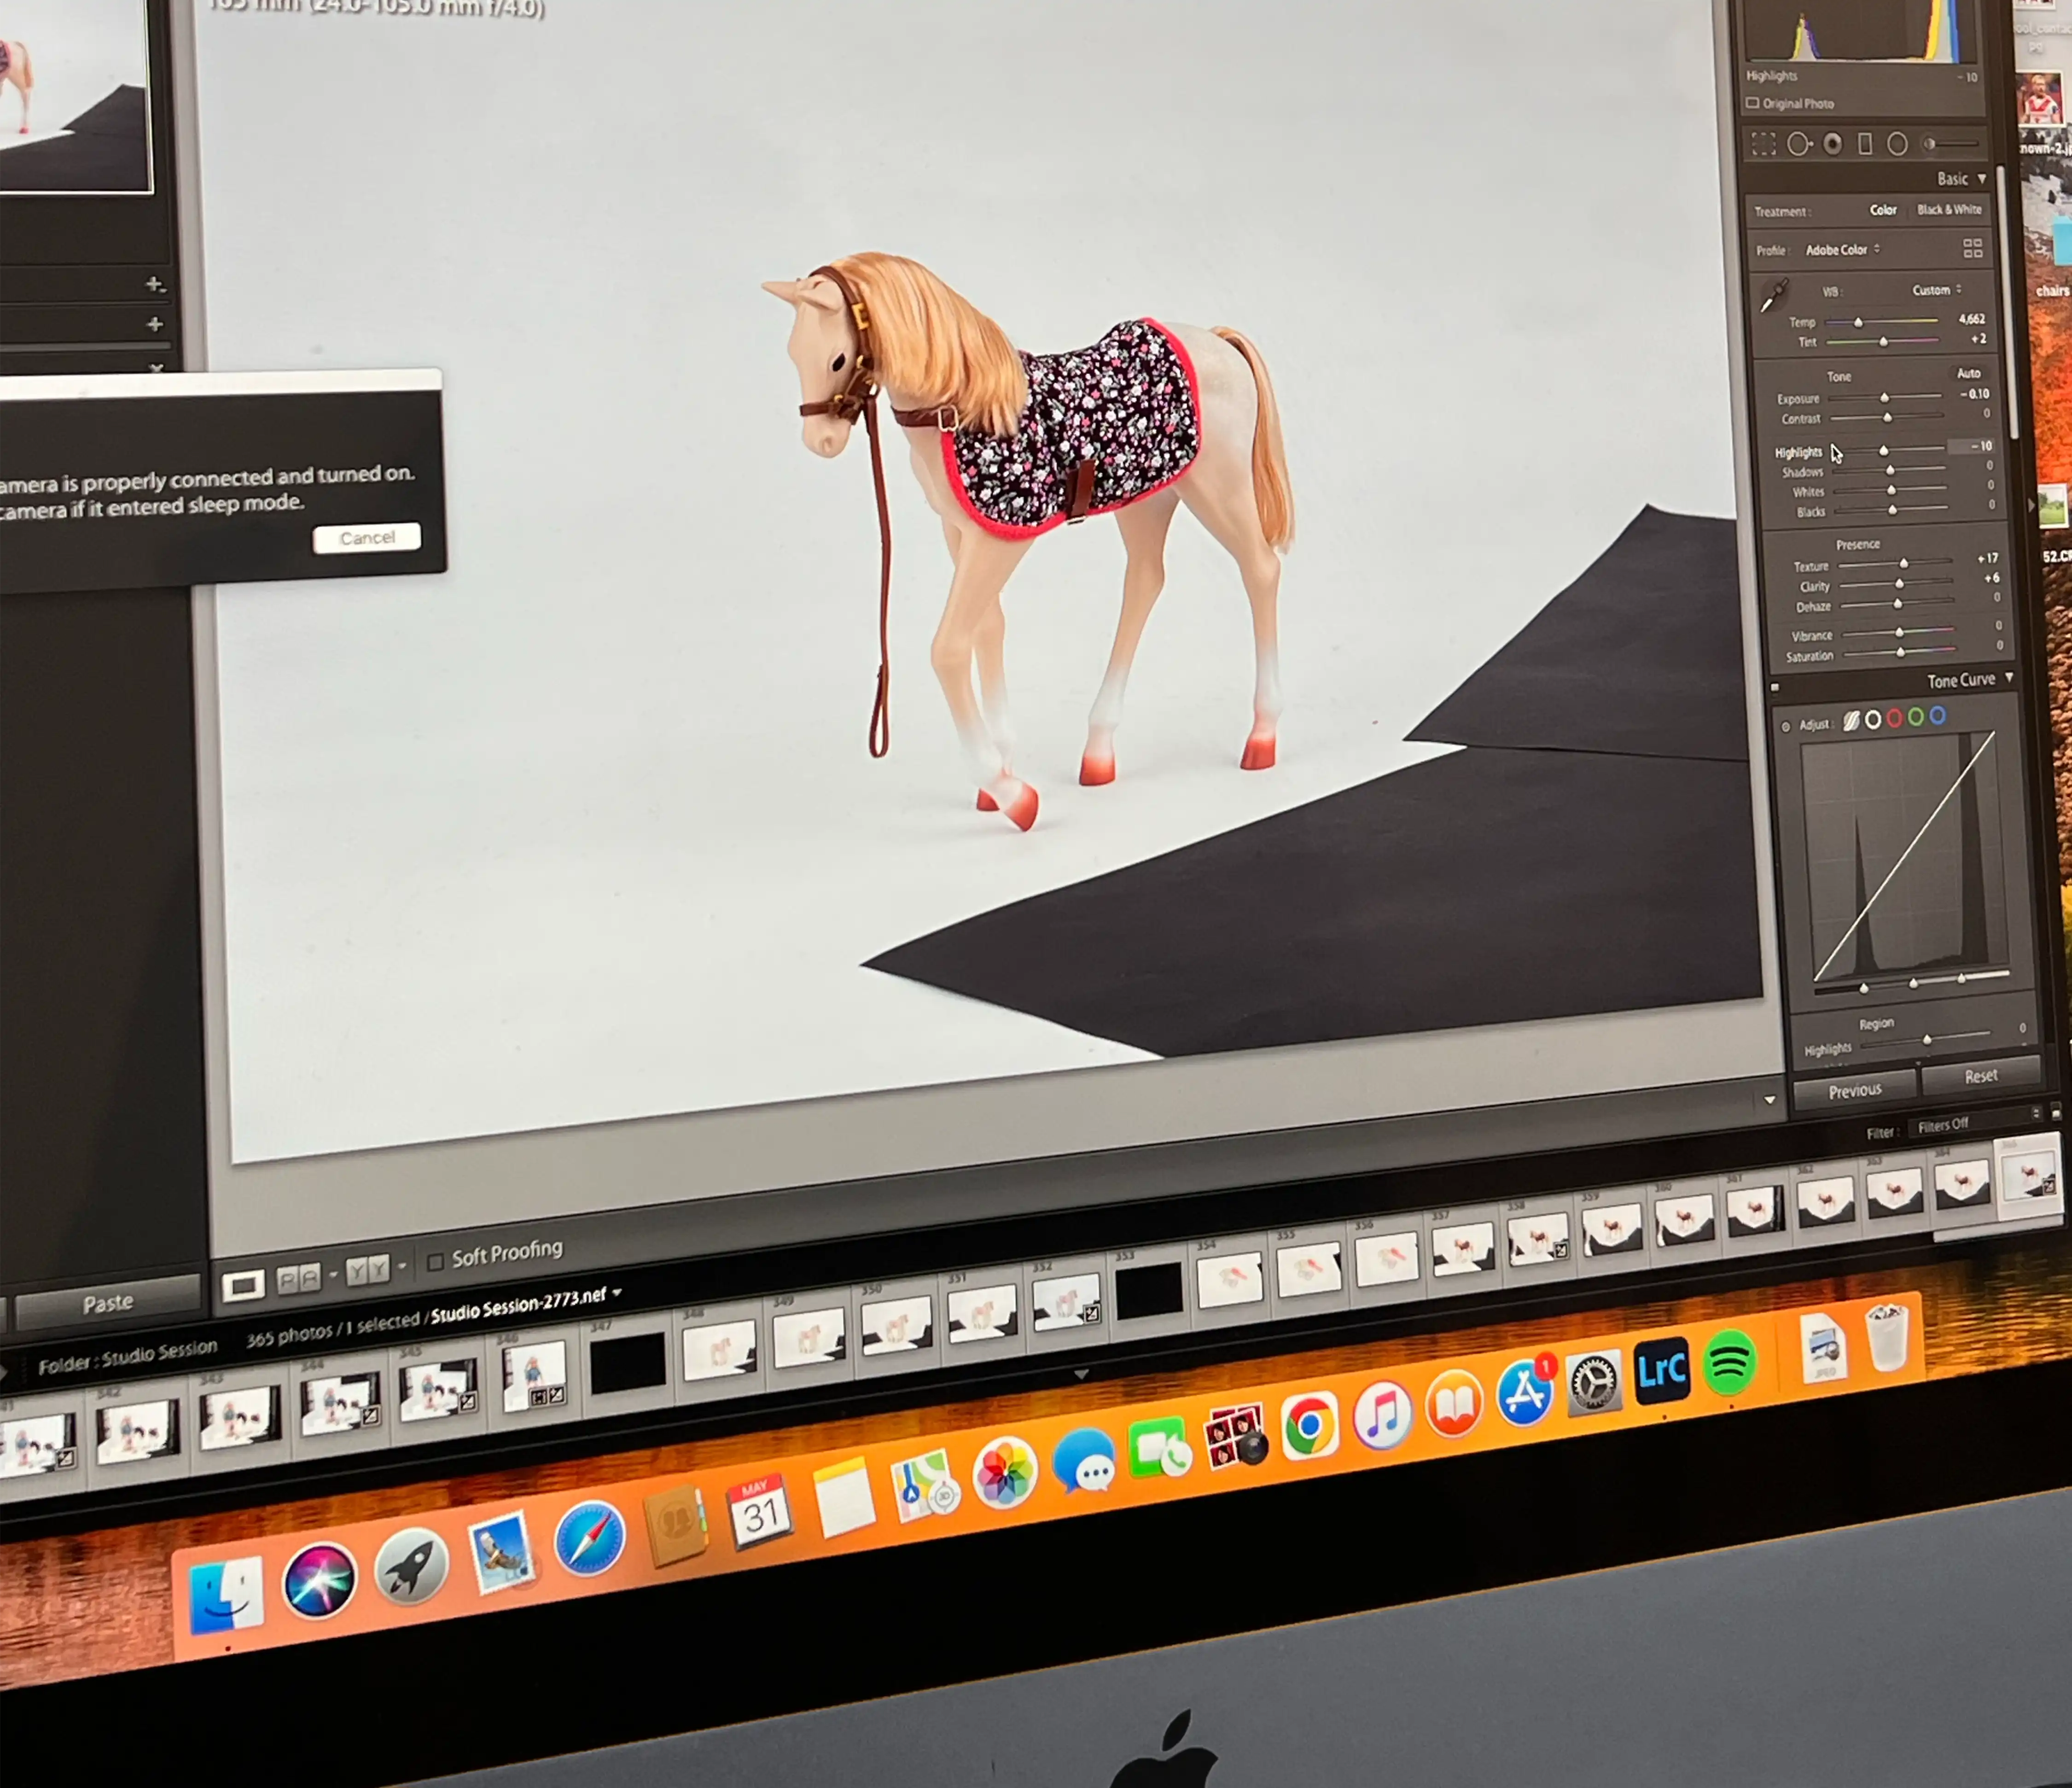Toggle the Tone Curve panel on/off switch
The image size is (2072, 1788).
1775,688
